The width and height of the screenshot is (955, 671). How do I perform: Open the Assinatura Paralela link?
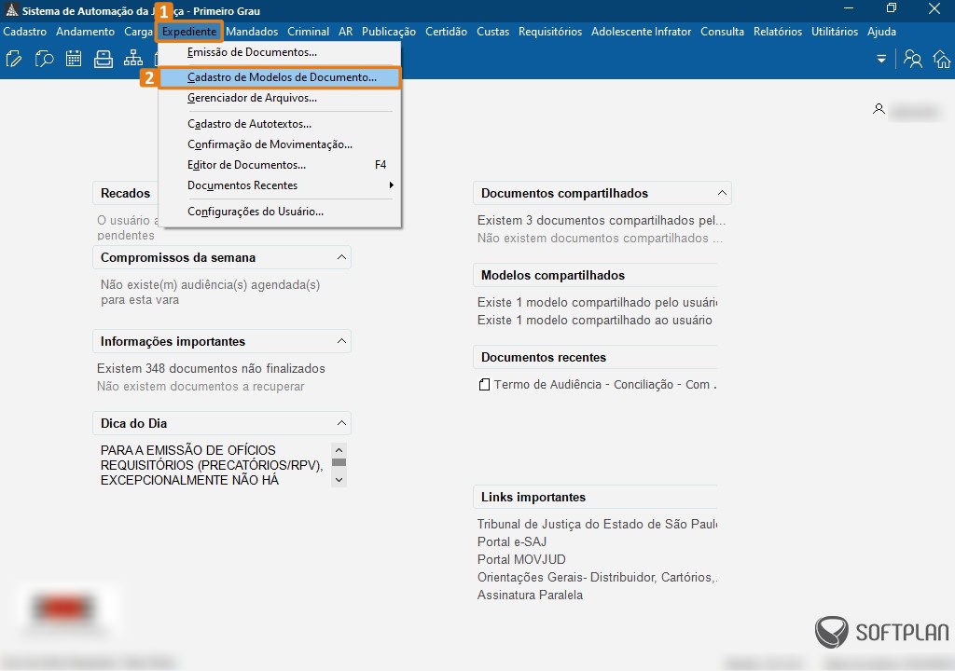530,595
